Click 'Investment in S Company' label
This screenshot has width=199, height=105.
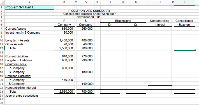click(23, 32)
